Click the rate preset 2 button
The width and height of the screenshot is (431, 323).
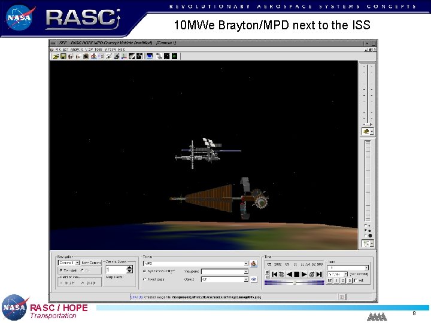[343, 281]
